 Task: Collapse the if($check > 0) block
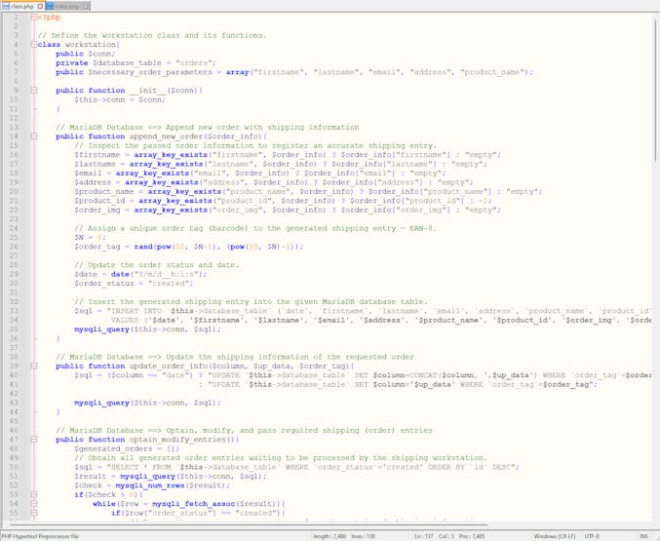point(34,494)
